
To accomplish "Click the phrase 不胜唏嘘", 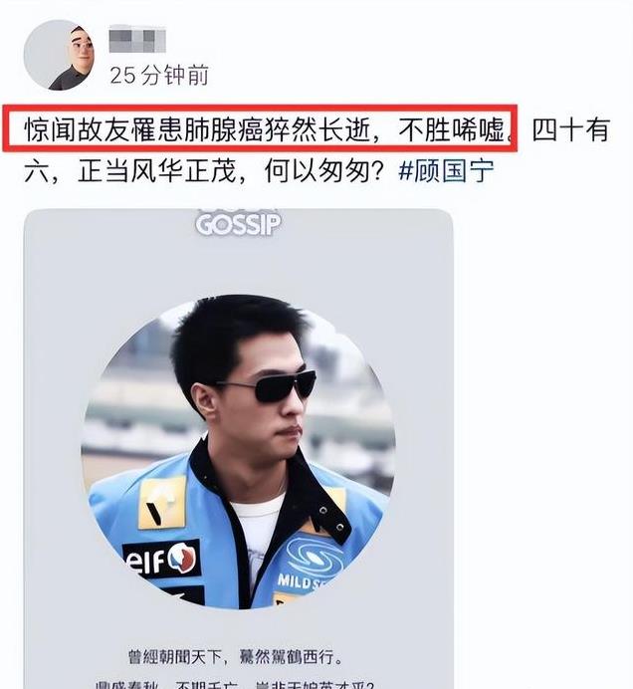I will pos(452,130).
